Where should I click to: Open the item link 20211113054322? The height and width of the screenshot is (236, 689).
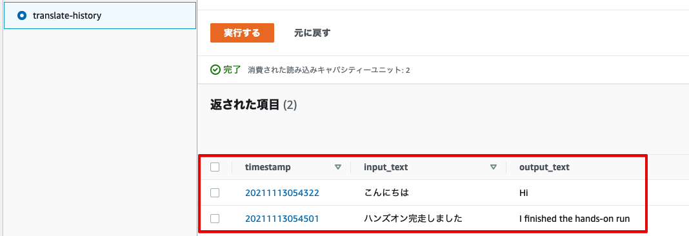[282, 193]
